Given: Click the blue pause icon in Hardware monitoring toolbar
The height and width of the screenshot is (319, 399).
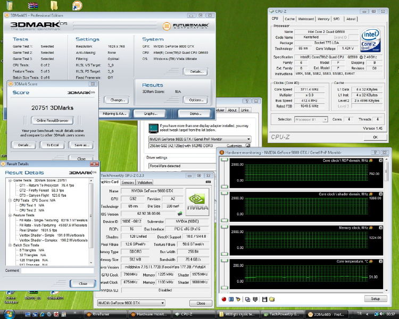Looking at the screenshot, I should click(x=231, y=299).
